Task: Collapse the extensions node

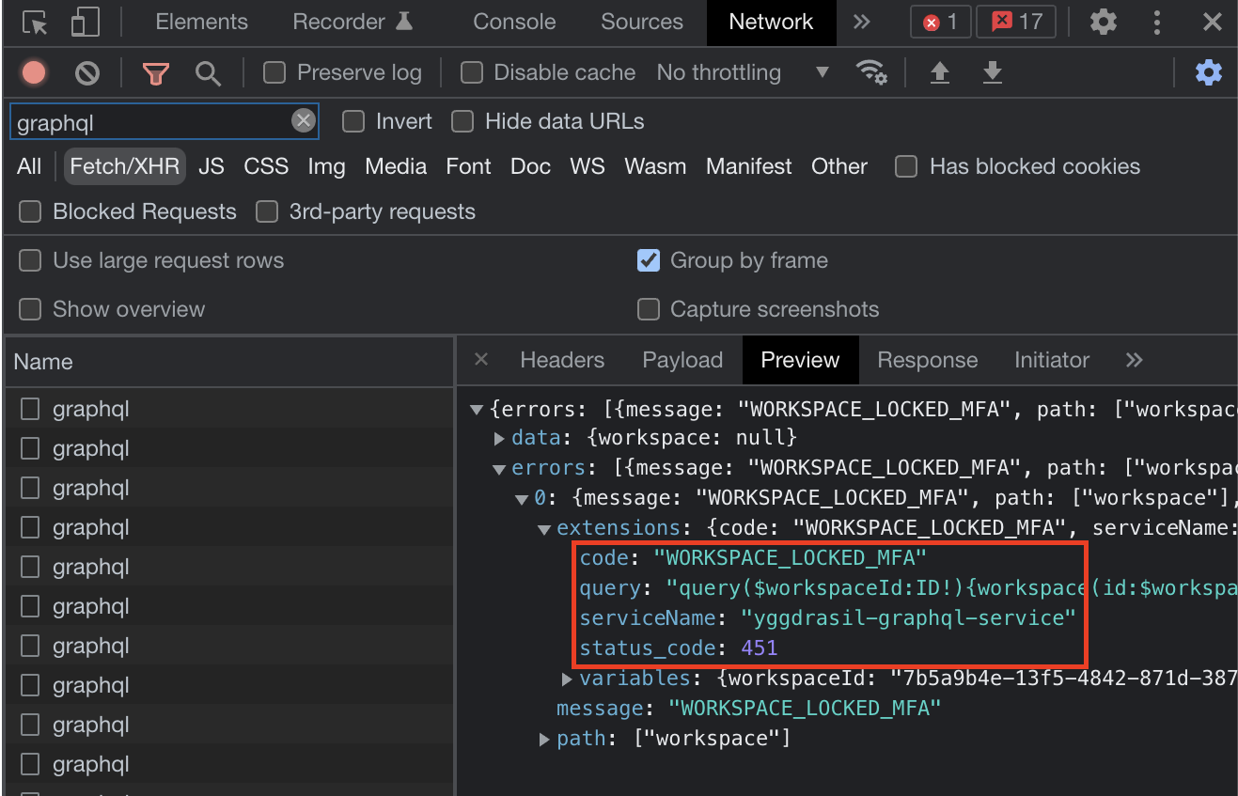Action: pyautogui.click(x=544, y=528)
